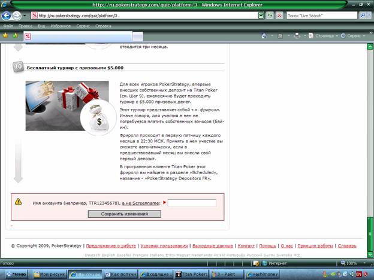The width and height of the screenshot is (374, 280).
Task: Go back with the browser Back arrow
Action: pos(6,16)
